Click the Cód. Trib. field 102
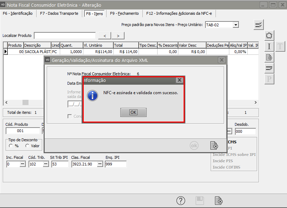 coord(36,164)
